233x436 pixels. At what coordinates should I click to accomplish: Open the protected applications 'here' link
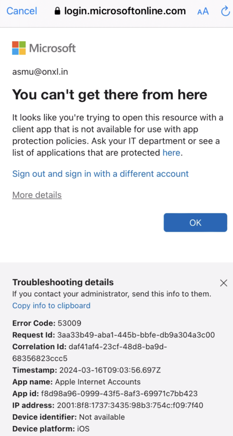point(172,153)
